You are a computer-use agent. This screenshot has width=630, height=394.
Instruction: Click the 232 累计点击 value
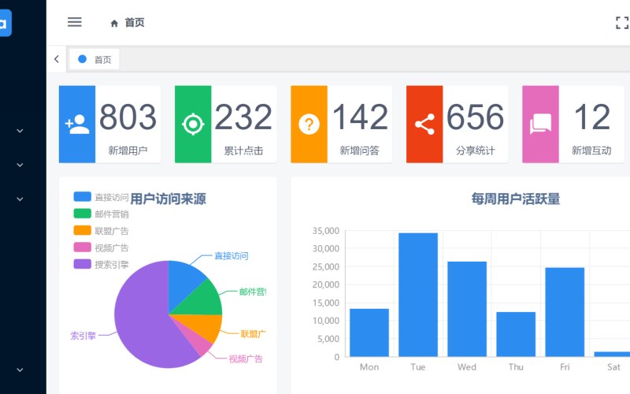pyautogui.click(x=243, y=117)
